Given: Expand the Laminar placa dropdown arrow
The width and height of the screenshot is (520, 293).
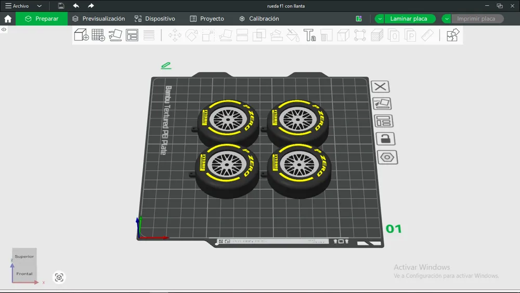Looking at the screenshot, I should pos(380,19).
